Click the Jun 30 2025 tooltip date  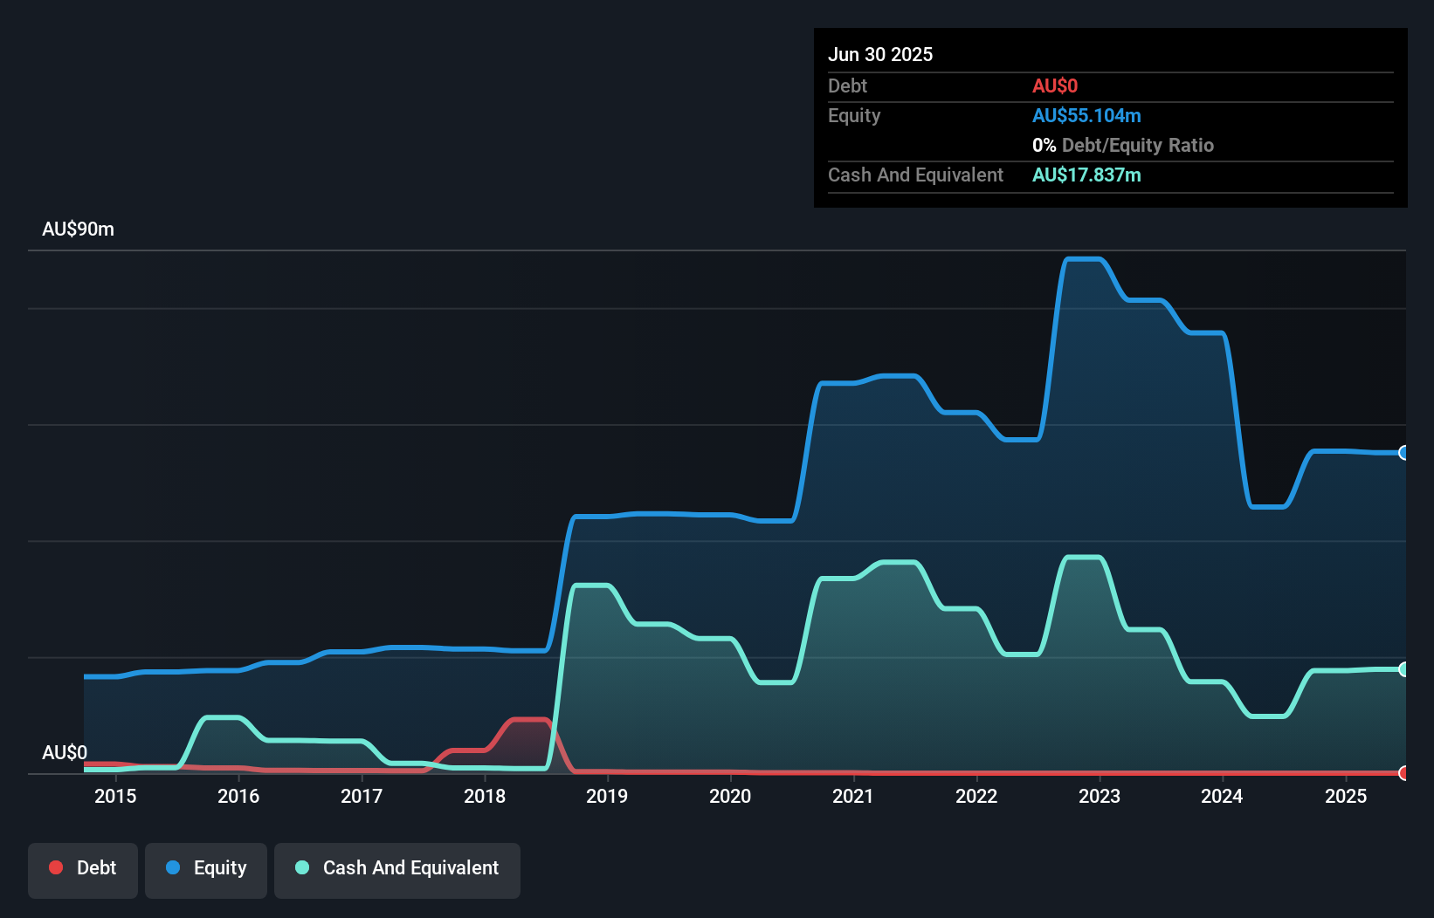[880, 54]
